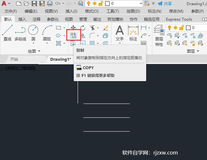This screenshot has width=207, height=160.
Task: Expand Circle tool dropdown arrow
Action: [33, 43]
